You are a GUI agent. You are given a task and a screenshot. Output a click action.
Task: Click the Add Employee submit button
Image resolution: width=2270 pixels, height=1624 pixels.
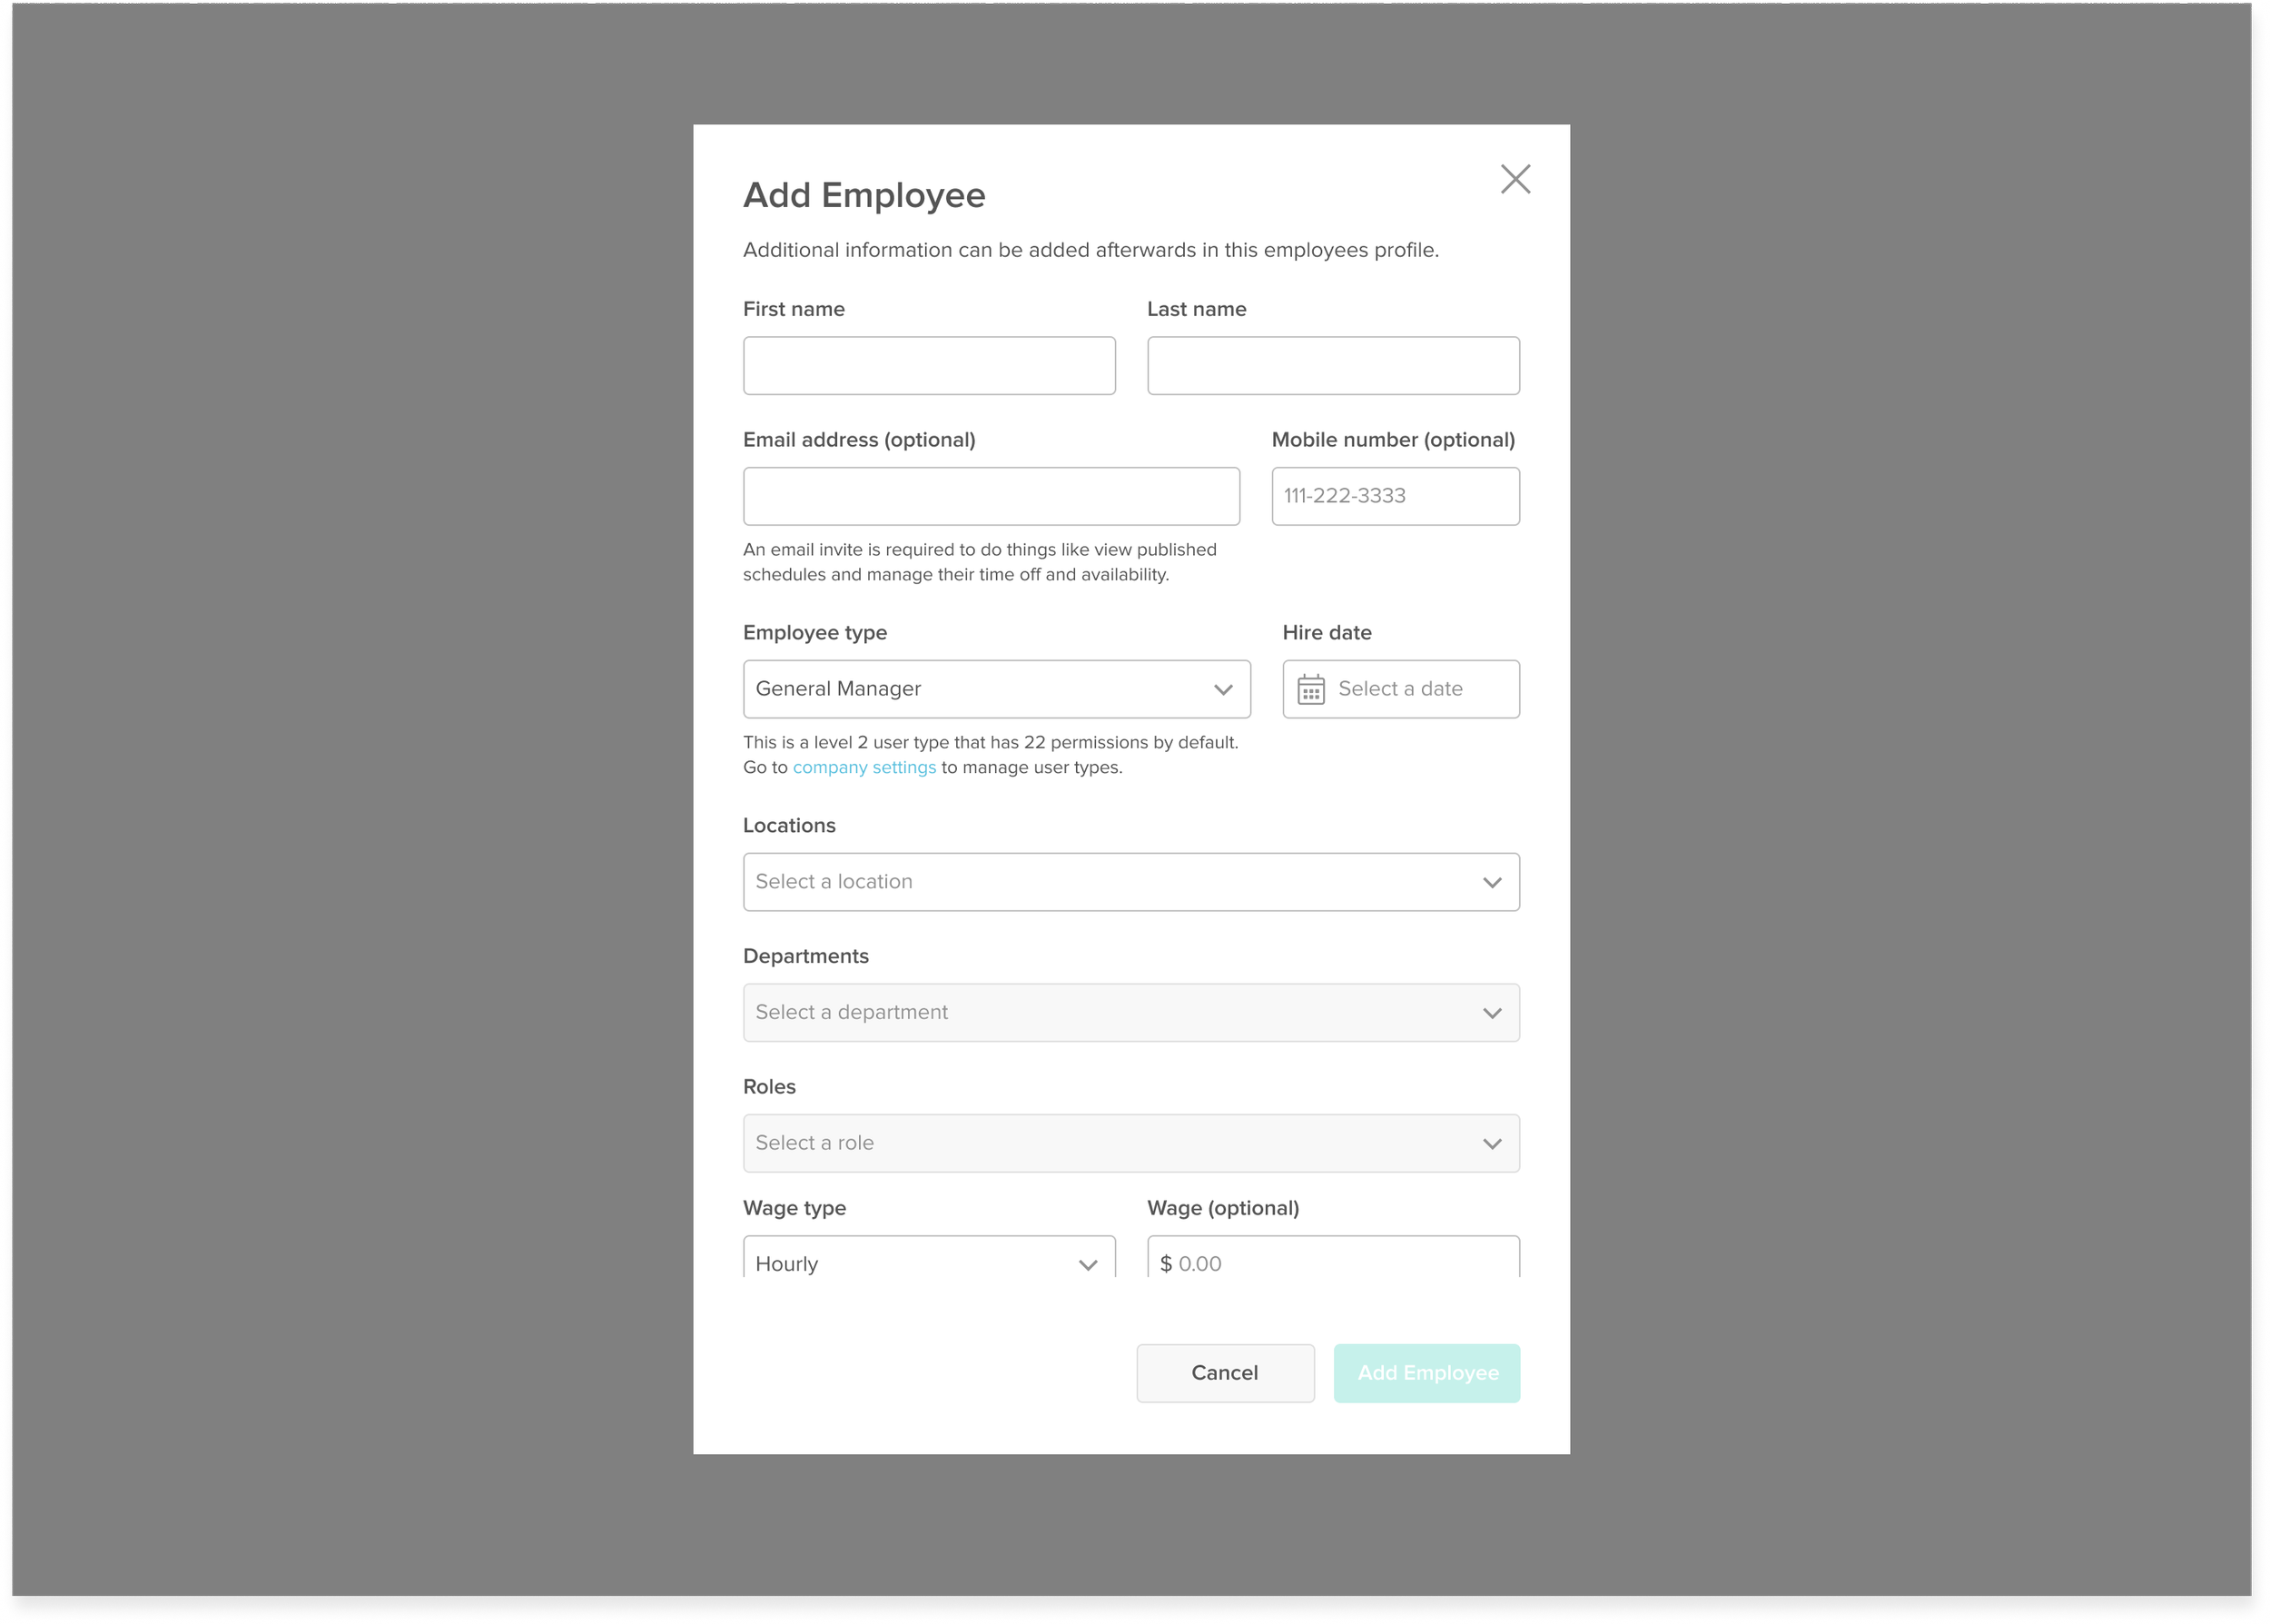[x=1426, y=1373]
